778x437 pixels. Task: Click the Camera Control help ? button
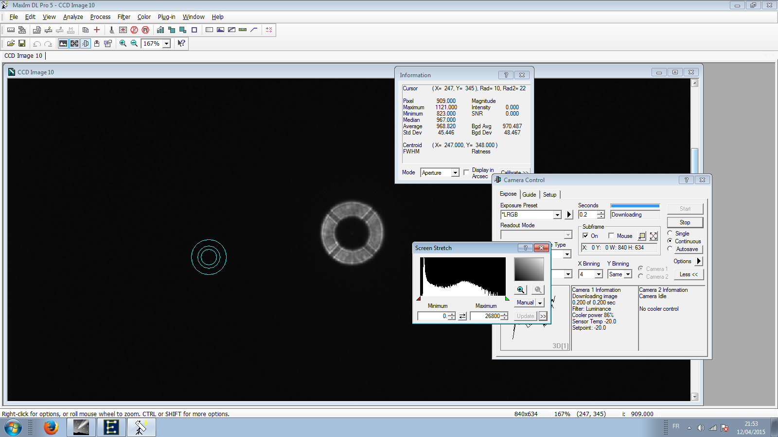(x=686, y=180)
